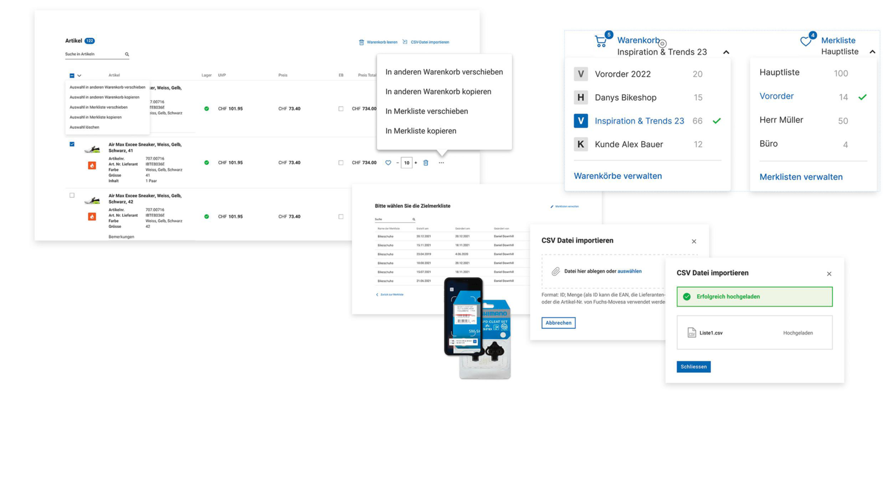Click the shopping cart icon next to Warenkorb
889x500 pixels.
pos(601,41)
